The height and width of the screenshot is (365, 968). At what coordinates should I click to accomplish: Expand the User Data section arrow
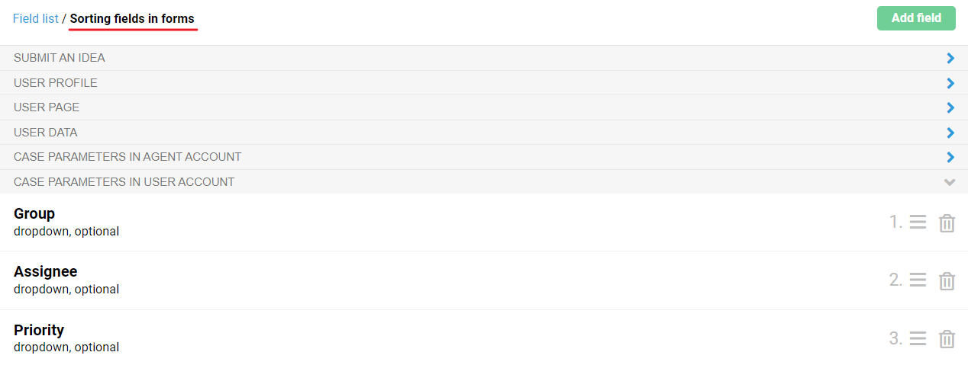click(x=950, y=133)
